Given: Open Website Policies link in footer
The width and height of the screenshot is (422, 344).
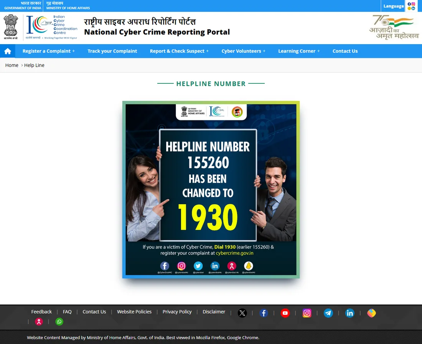Looking at the screenshot, I should (134, 312).
